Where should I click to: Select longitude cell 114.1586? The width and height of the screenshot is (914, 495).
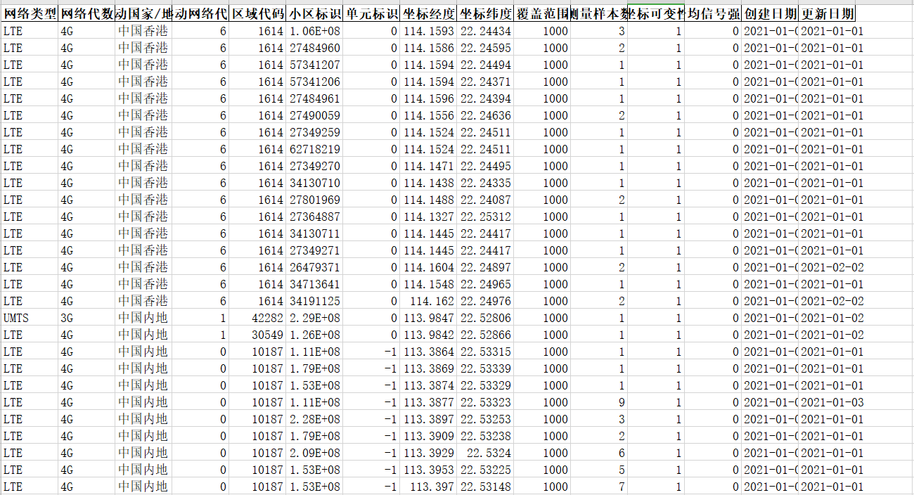pos(428,48)
